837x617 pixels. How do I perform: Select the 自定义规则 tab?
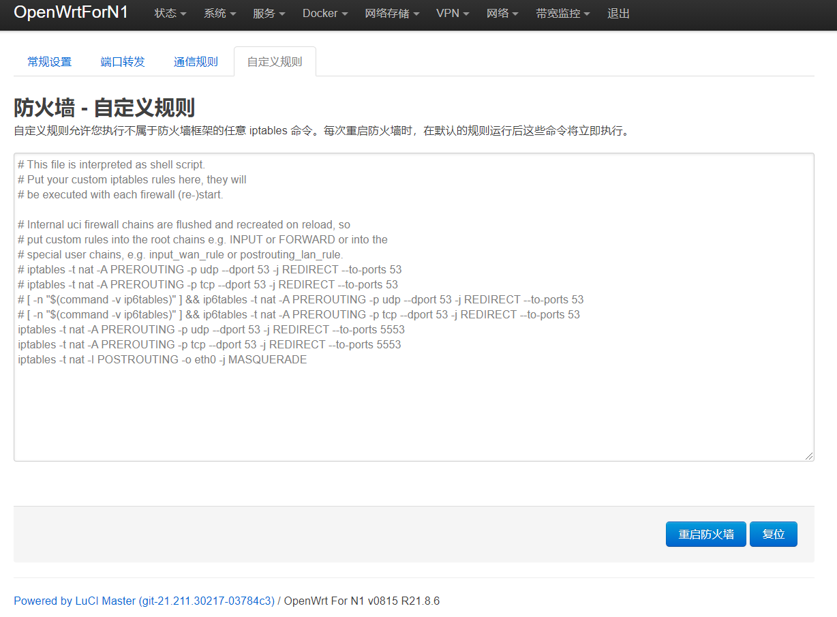[275, 61]
